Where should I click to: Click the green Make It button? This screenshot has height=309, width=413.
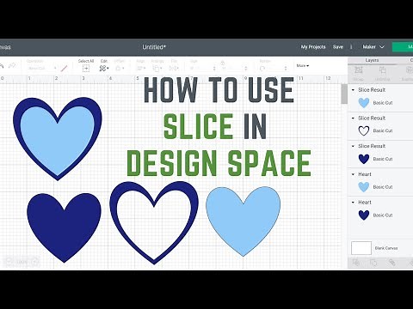click(403, 47)
